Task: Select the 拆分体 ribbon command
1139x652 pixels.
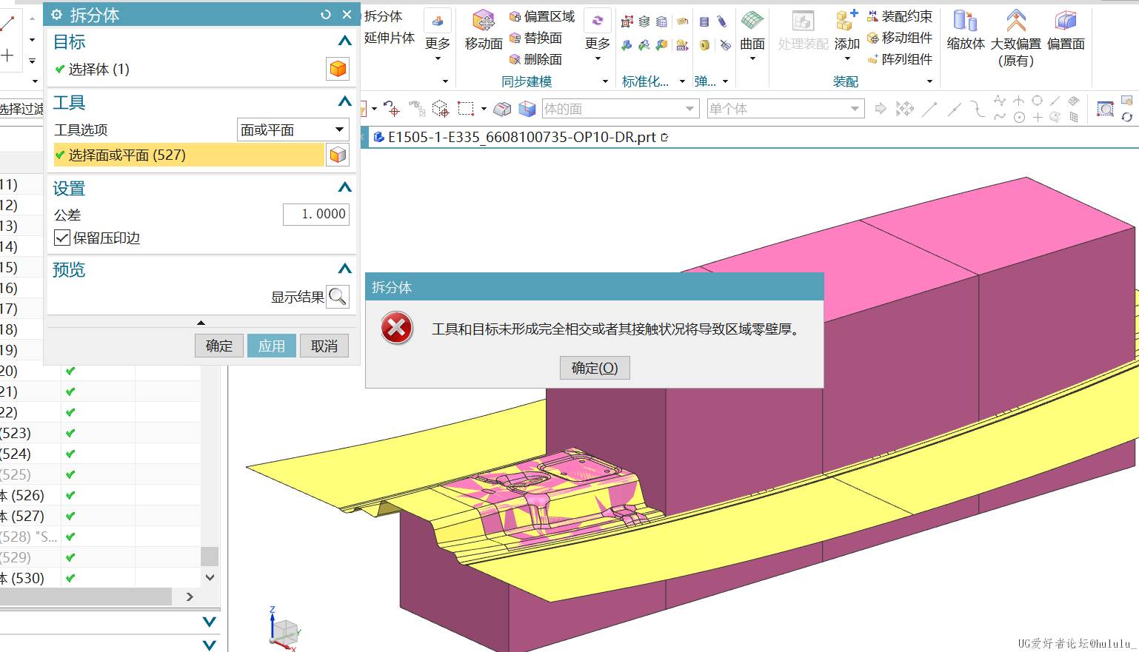Action: (x=383, y=16)
